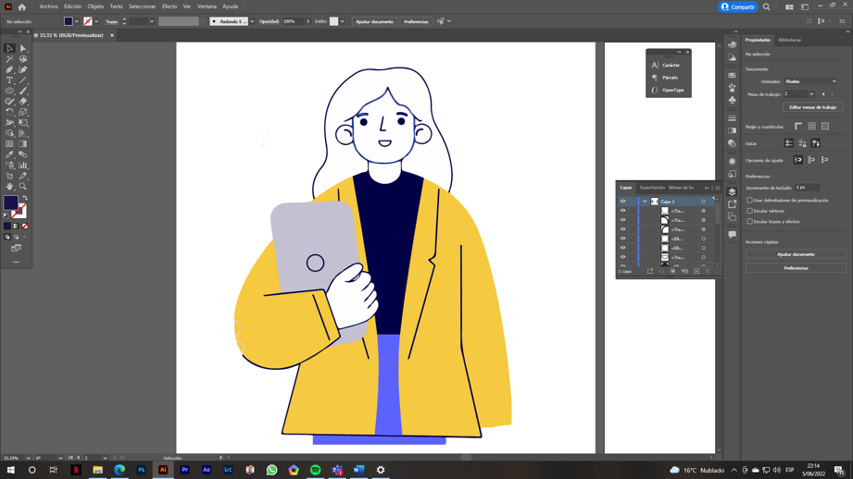
Task: Choose the Eyedropper tool
Action: (x=9, y=154)
